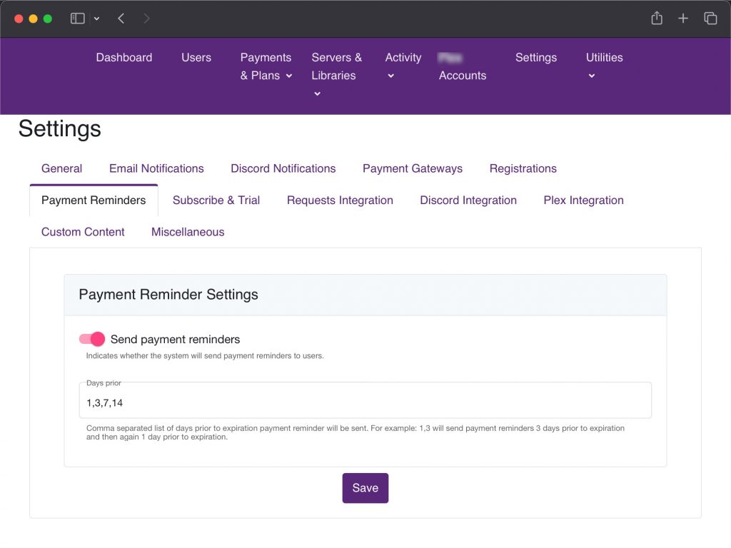Click the Safari sidebar toggle icon
This screenshot has height=548, width=731.
(78, 19)
